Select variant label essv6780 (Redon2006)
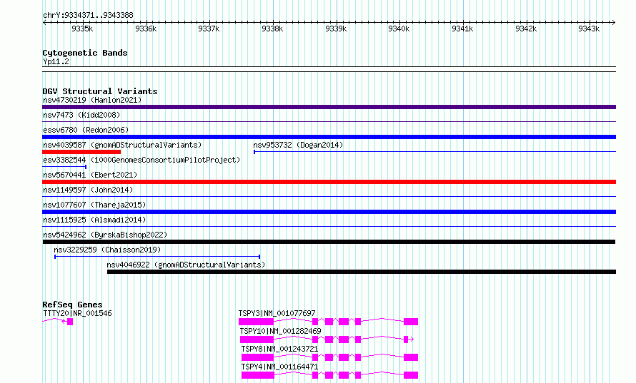Viewport: 636px width, 383px height. pos(86,130)
